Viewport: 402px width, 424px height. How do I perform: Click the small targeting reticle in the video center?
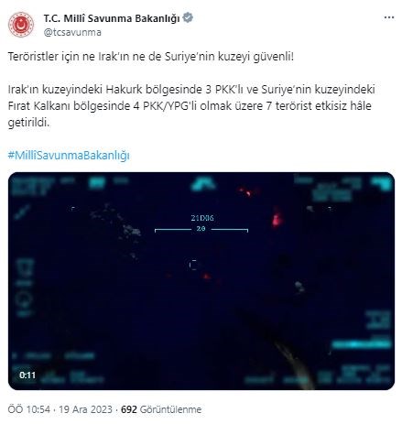193,265
